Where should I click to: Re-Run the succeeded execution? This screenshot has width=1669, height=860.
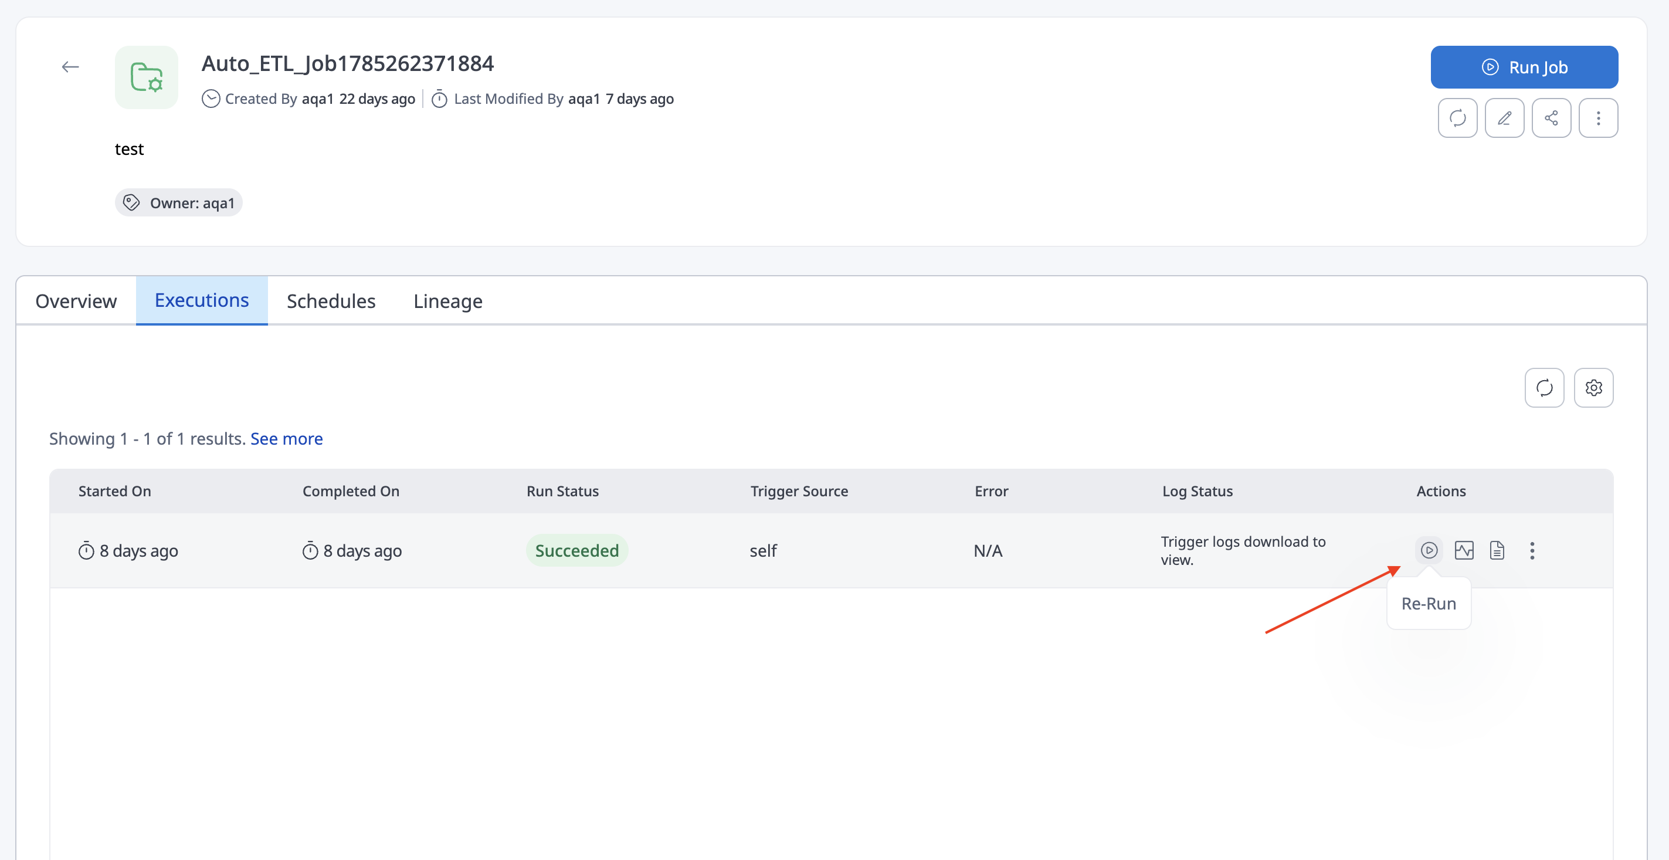click(x=1429, y=550)
